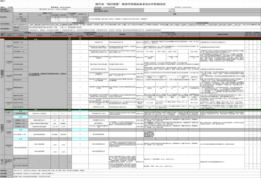
Task: Click the checkmark in the last column of the bottom indicator row
Action: tap(259, 166)
